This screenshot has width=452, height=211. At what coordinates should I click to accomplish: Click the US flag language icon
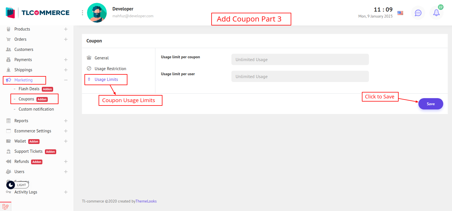400,13
